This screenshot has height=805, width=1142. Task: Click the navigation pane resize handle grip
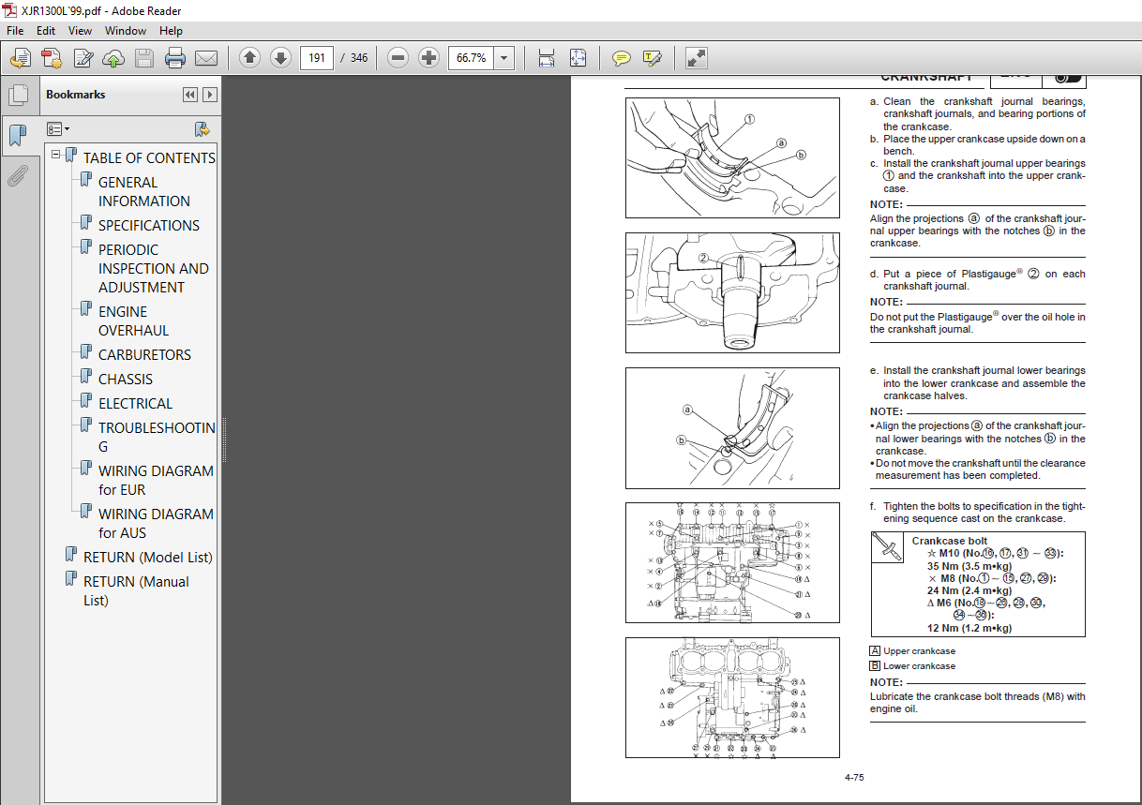coord(223,440)
